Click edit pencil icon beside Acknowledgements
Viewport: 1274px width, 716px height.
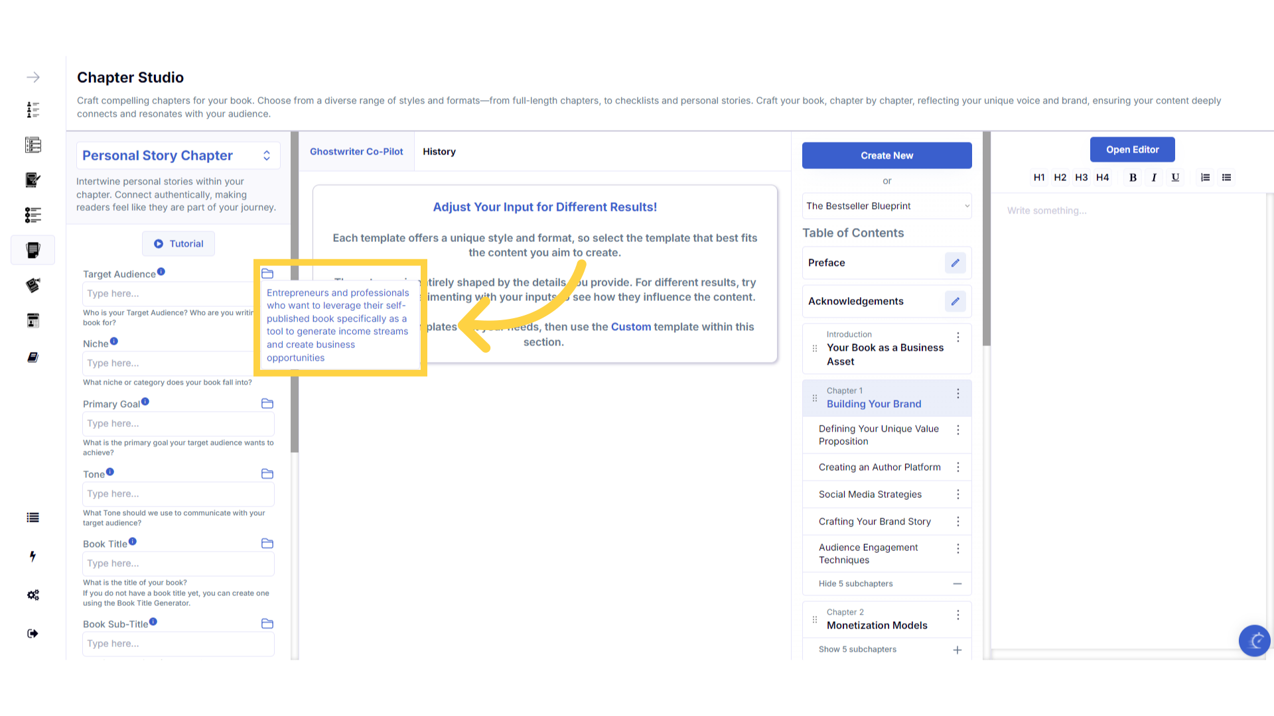click(955, 301)
